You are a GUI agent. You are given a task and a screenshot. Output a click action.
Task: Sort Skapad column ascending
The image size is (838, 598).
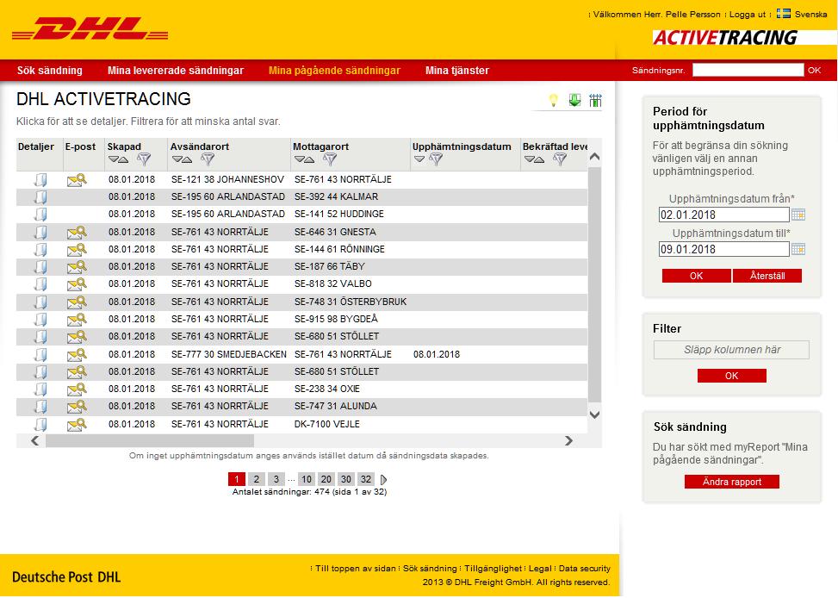point(123,159)
